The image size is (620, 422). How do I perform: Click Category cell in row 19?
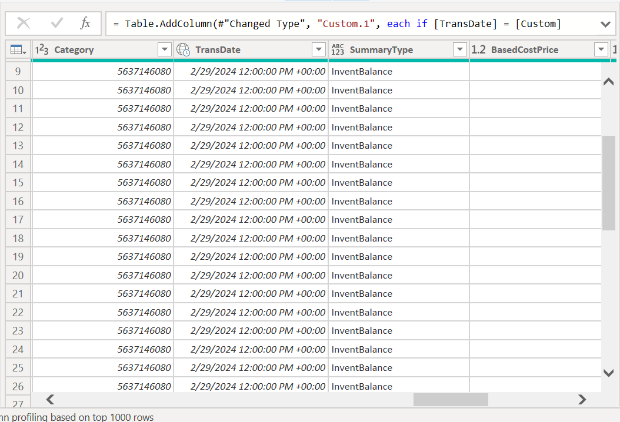tap(103, 256)
